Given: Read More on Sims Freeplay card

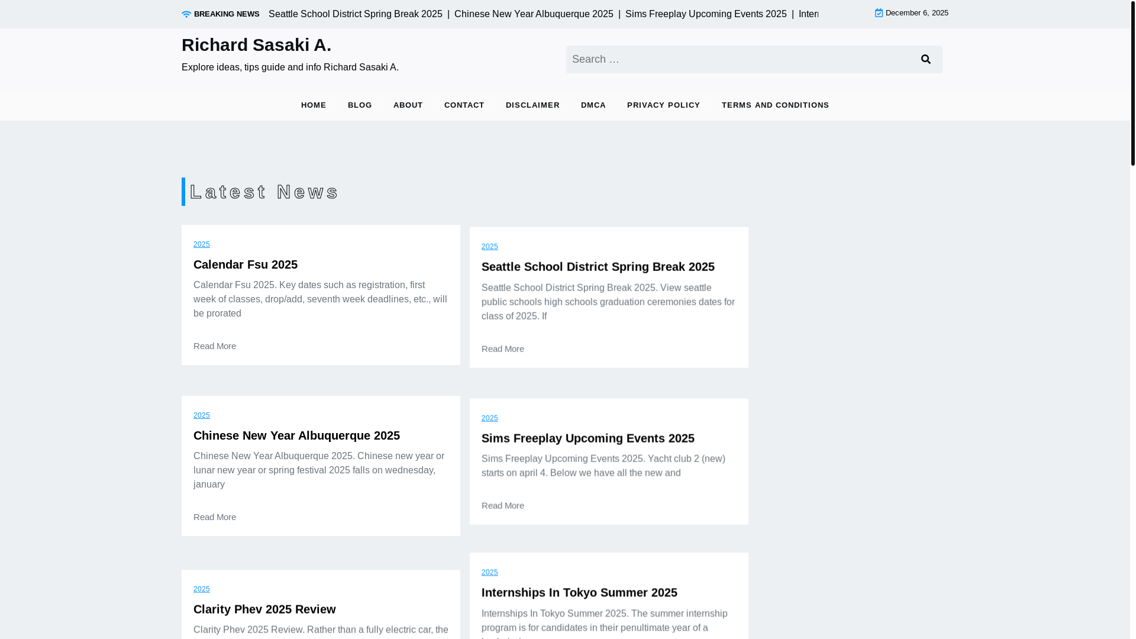Looking at the screenshot, I should (503, 506).
